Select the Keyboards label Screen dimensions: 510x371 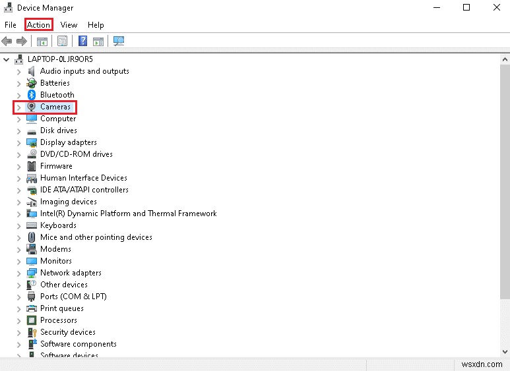[58, 225]
